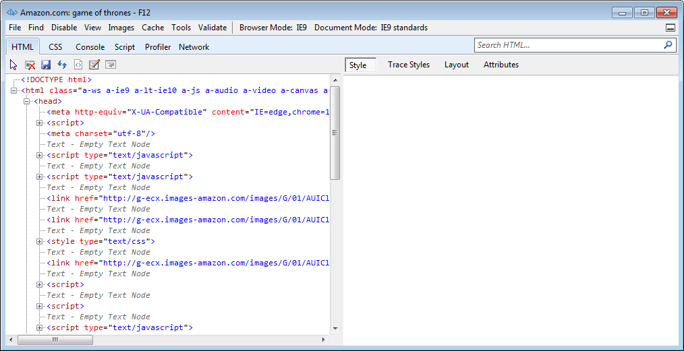Image resolution: width=684 pixels, height=351 pixels.
Task: Open the Validate menu
Action: tap(212, 28)
